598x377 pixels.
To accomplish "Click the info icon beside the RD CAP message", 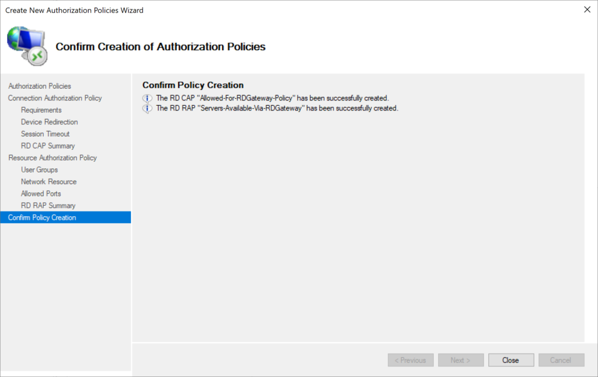I will point(147,98).
